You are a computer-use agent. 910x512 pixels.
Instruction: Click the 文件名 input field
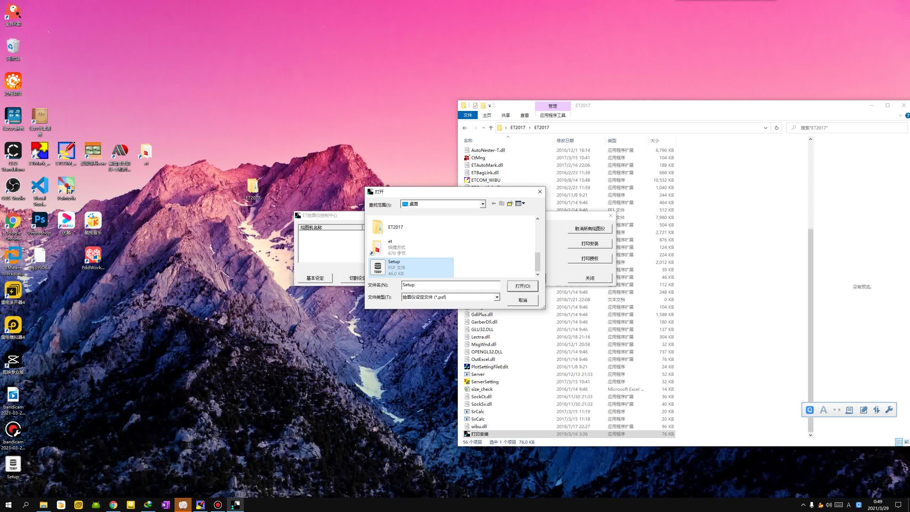pyautogui.click(x=450, y=285)
